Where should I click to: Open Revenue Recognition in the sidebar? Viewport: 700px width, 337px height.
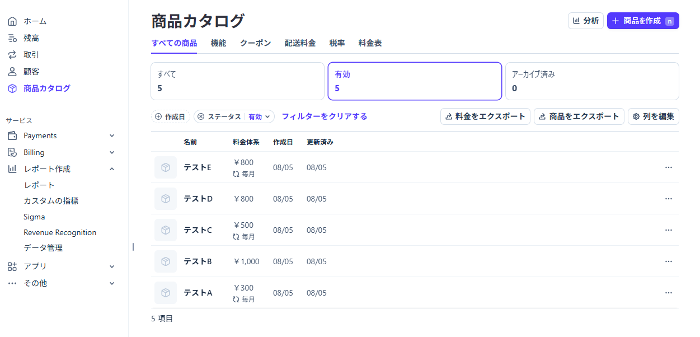(60, 232)
